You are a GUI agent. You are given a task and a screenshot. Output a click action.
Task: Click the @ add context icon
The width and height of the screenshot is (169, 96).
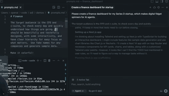coord(73,80)
